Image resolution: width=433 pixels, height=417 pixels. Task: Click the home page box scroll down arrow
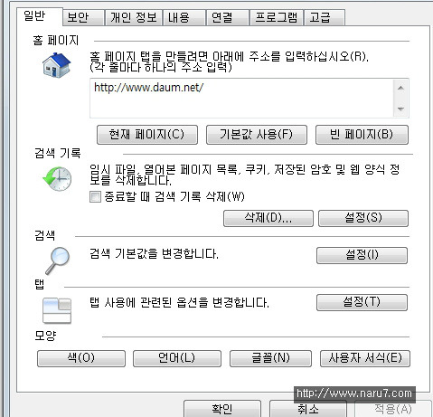point(400,109)
